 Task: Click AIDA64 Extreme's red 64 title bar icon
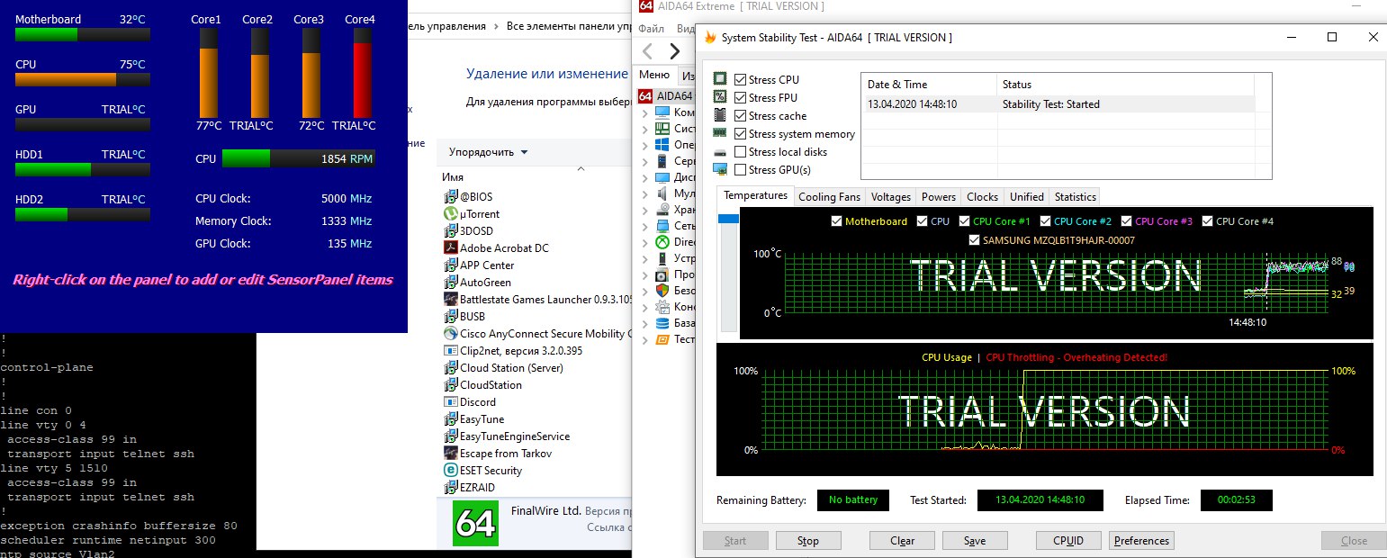644,6
